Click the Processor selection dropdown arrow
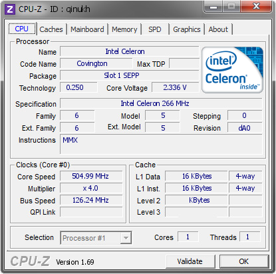276x274 pixels. point(126,238)
